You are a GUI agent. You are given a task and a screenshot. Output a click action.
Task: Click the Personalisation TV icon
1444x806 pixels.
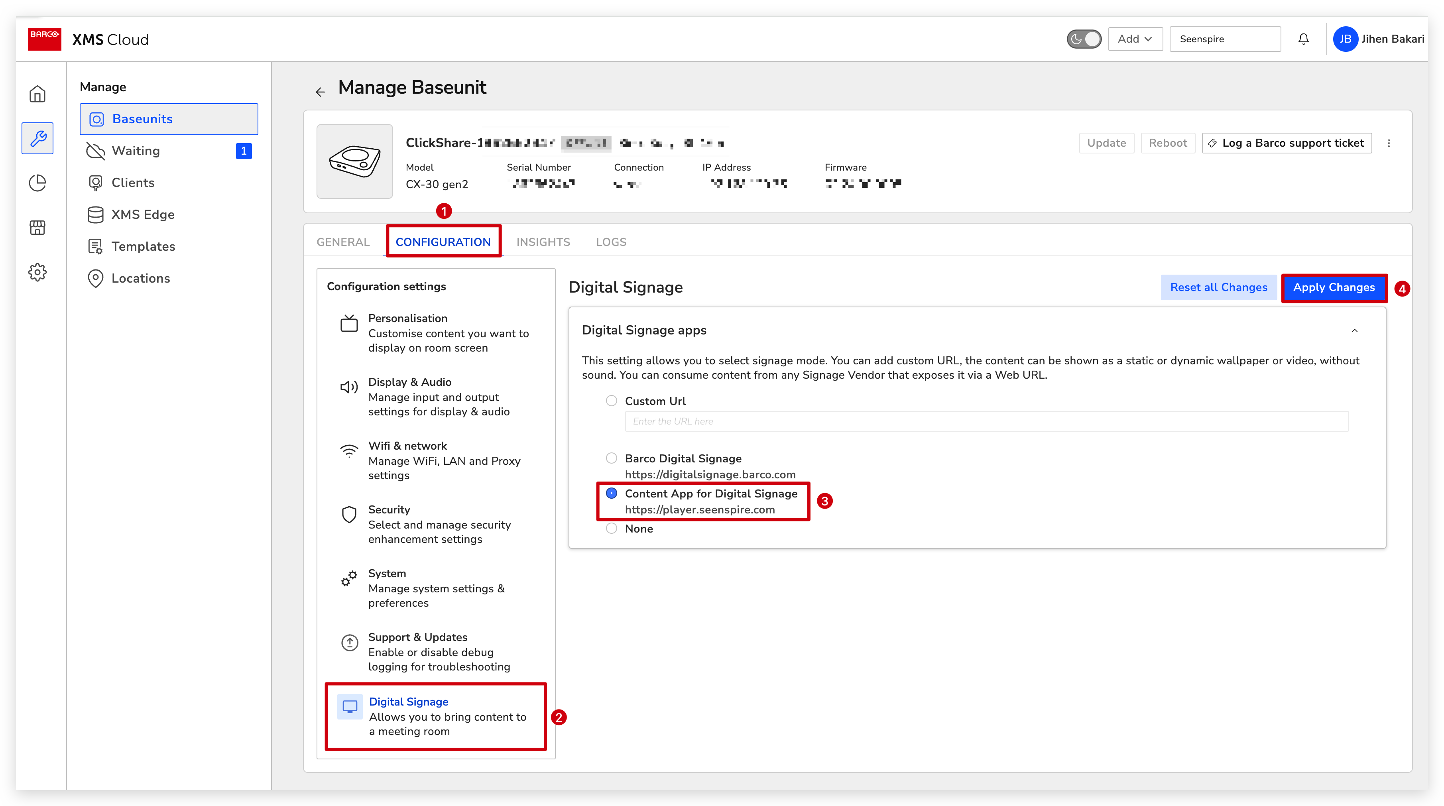coord(349,323)
